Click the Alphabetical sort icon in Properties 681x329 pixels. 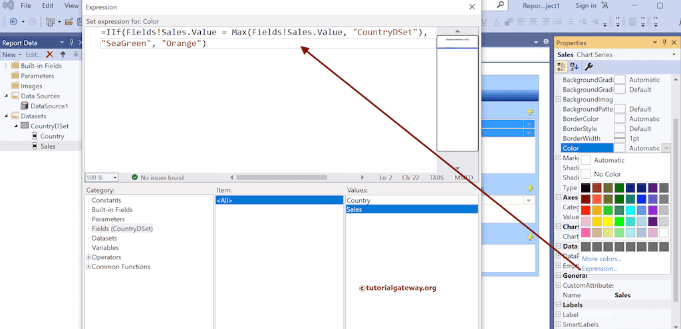click(x=574, y=66)
